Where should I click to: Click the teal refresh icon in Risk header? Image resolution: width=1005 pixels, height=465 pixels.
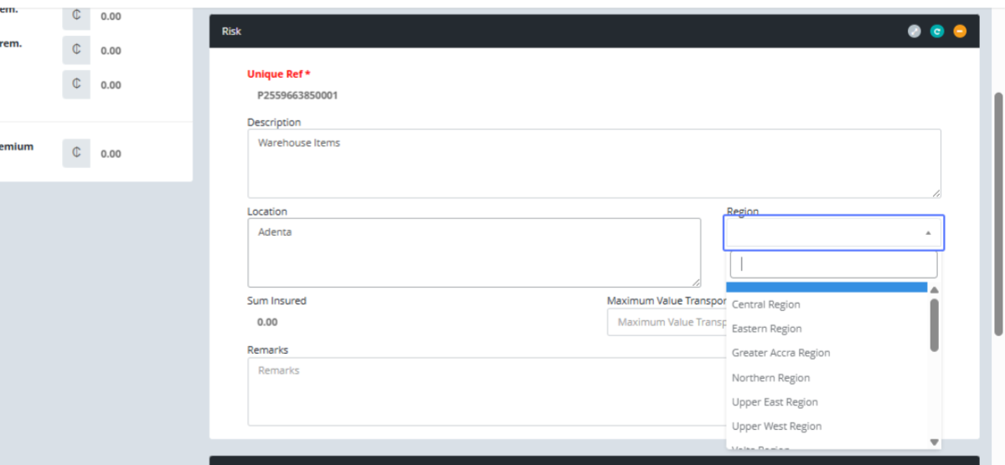(x=937, y=31)
